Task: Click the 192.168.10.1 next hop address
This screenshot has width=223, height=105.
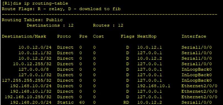Action: coord(154,86)
